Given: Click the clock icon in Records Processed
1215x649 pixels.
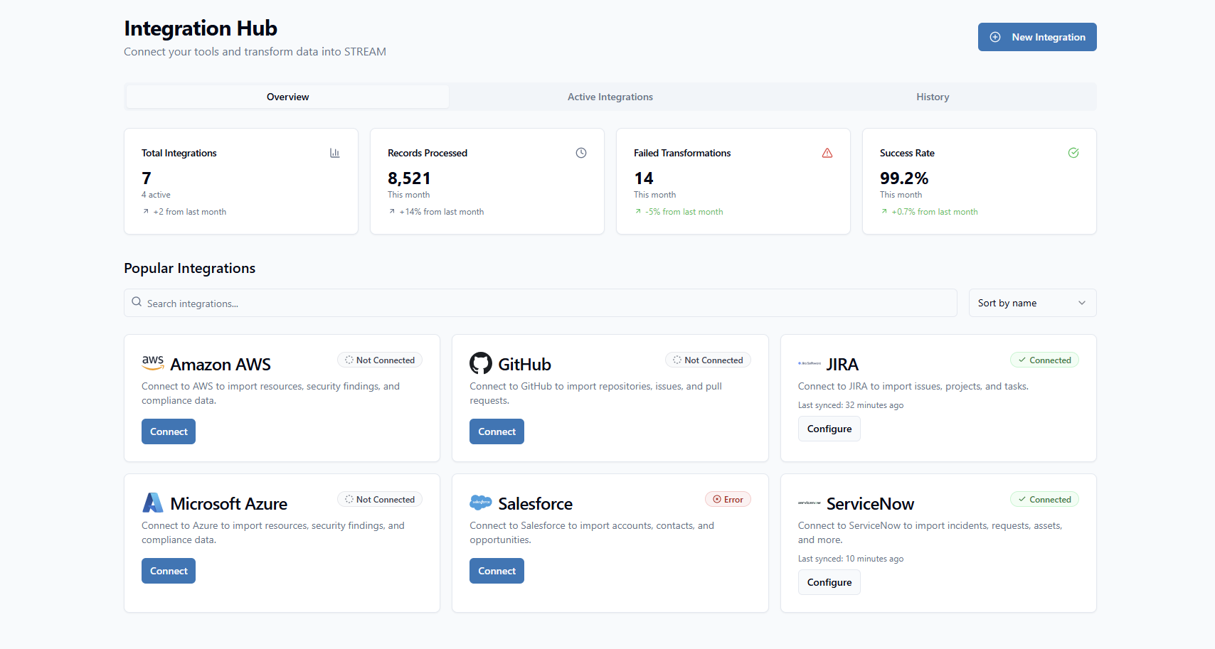Looking at the screenshot, I should 581,153.
